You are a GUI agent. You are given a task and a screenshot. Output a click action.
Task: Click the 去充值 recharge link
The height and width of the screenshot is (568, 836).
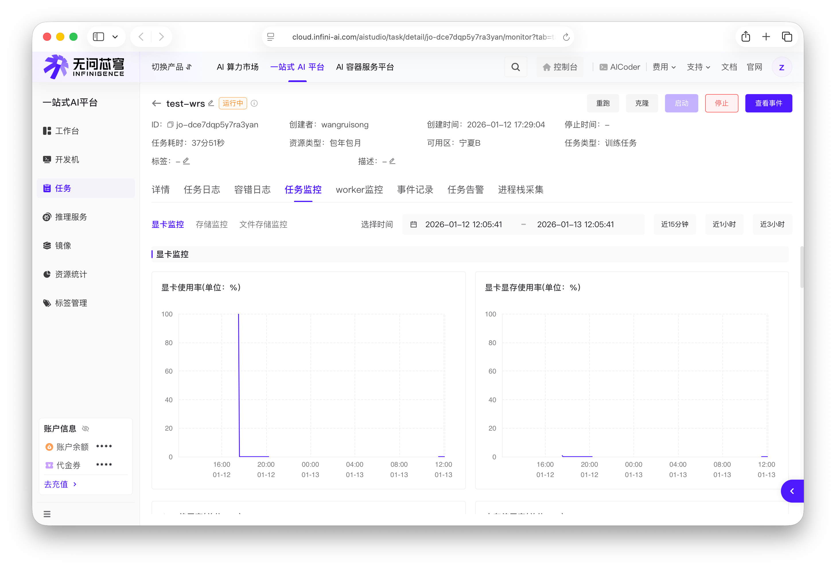pos(60,484)
